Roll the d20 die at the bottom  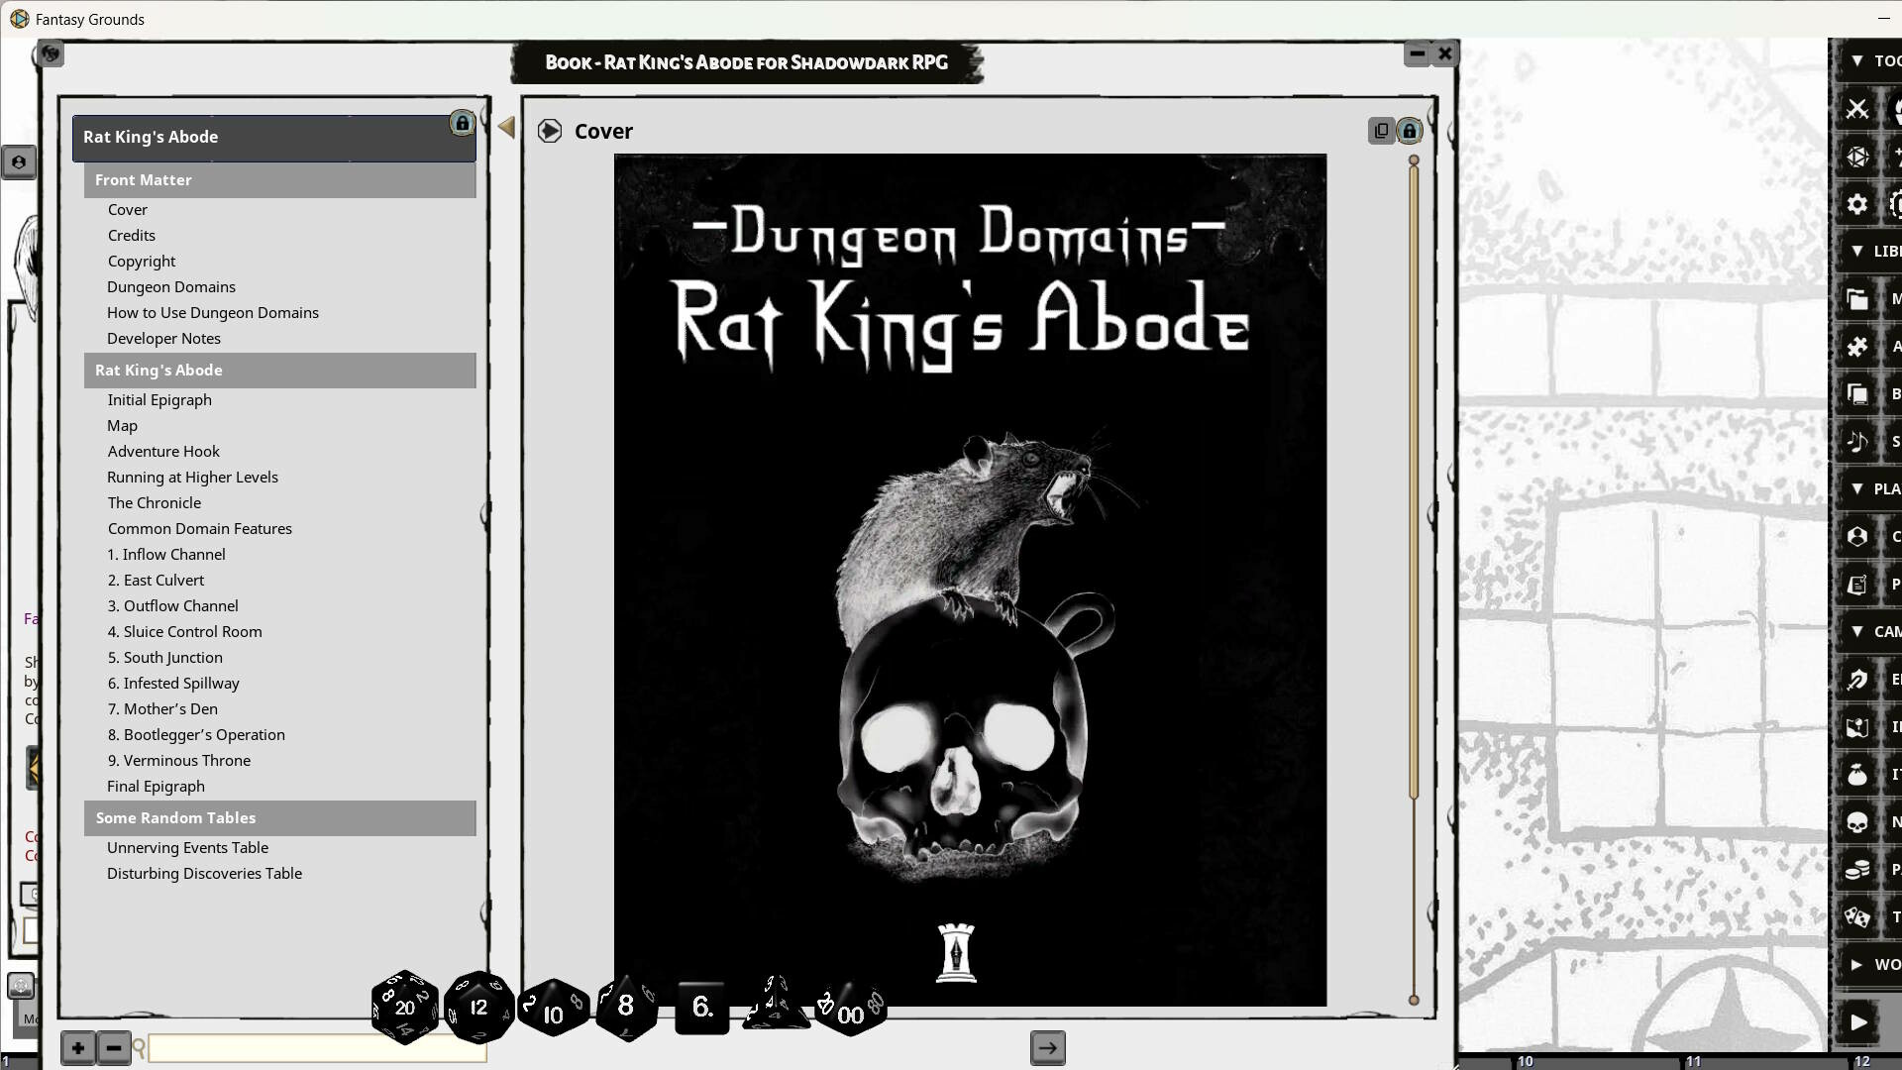click(404, 1008)
